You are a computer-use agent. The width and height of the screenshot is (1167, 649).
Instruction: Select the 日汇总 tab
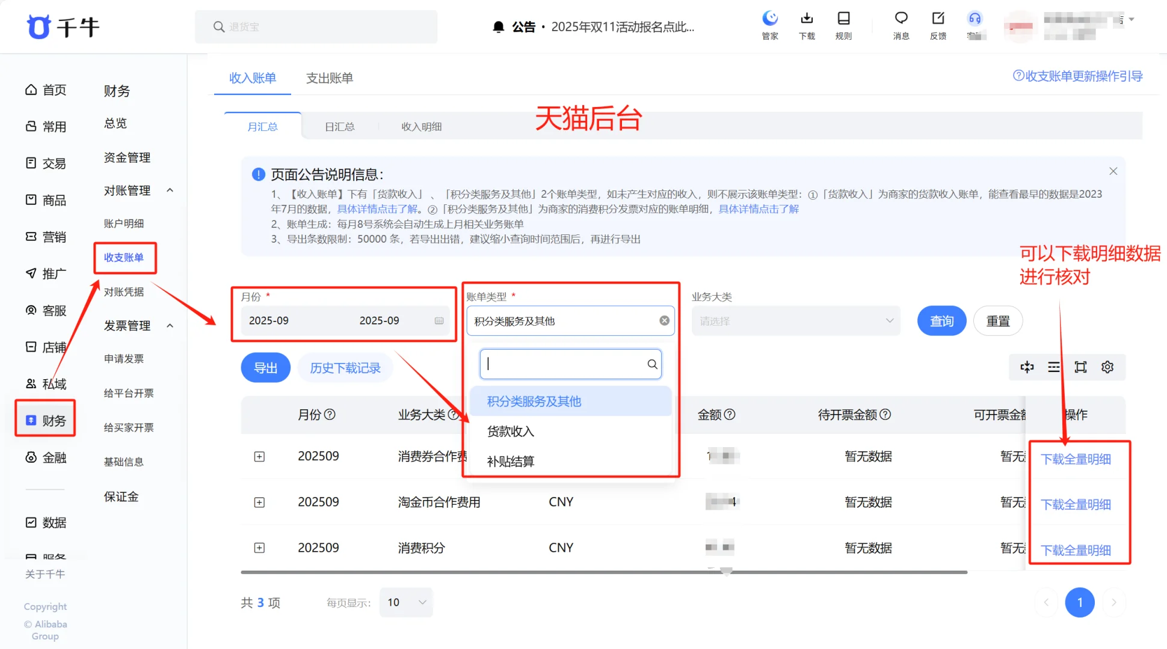click(339, 127)
